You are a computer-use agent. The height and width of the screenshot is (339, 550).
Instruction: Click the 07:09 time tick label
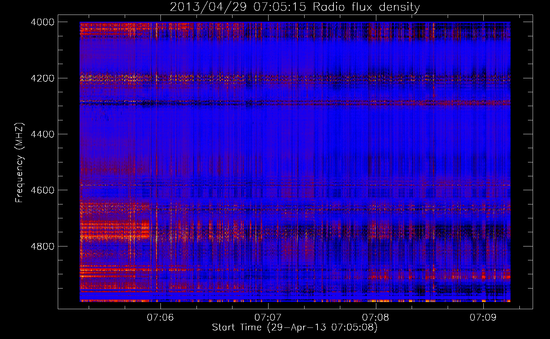(x=483, y=317)
